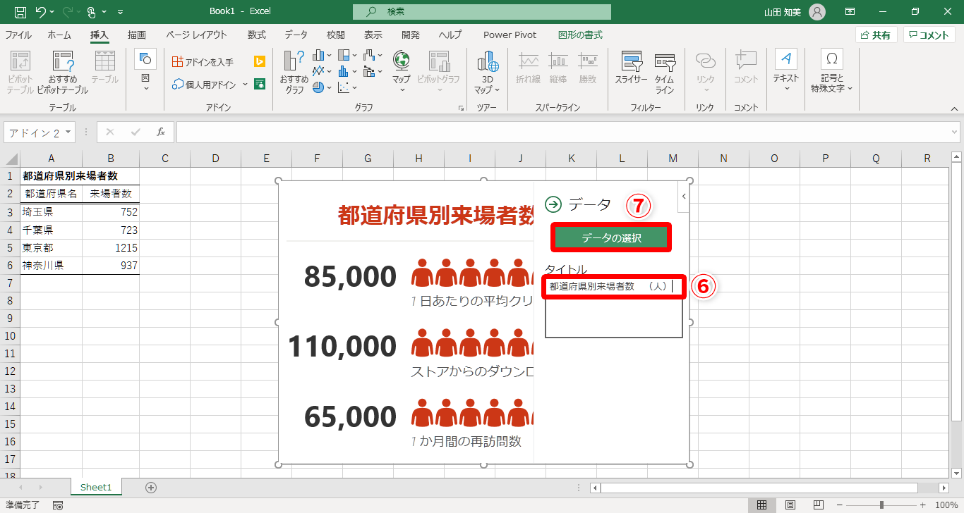Open the user account avatar 山田 知美
The width and height of the screenshot is (964, 513).
click(x=817, y=12)
